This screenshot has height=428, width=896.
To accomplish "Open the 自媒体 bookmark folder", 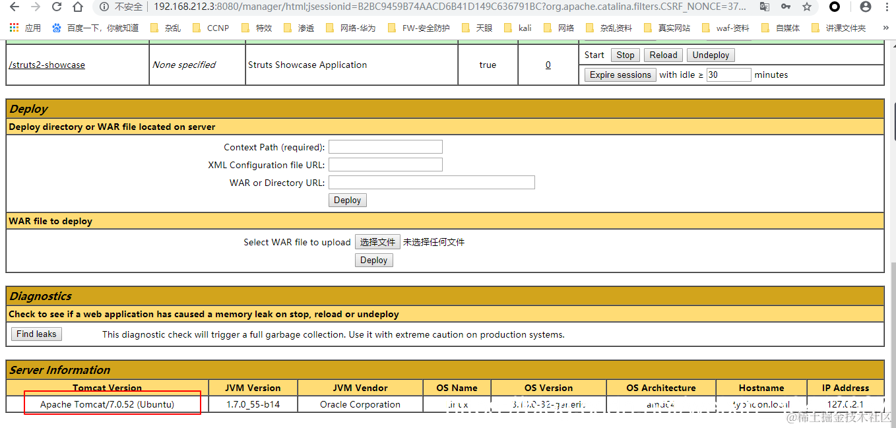I will pos(781,28).
